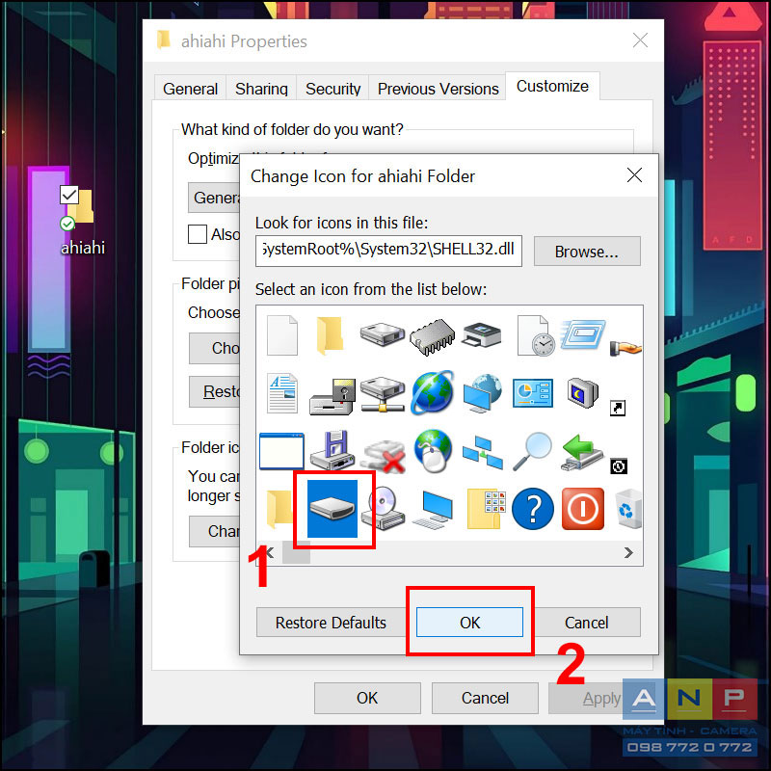
Task: Select the networked computers icon
Action: 483,452
